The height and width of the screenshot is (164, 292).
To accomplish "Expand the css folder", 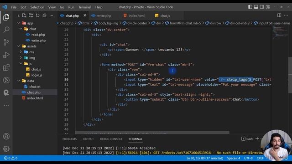I will point(21,52).
